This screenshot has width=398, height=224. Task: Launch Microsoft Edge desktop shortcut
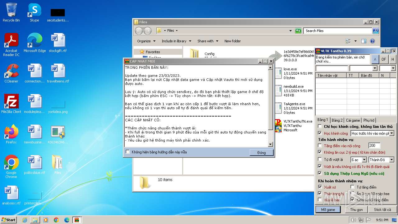(x=35, y=43)
